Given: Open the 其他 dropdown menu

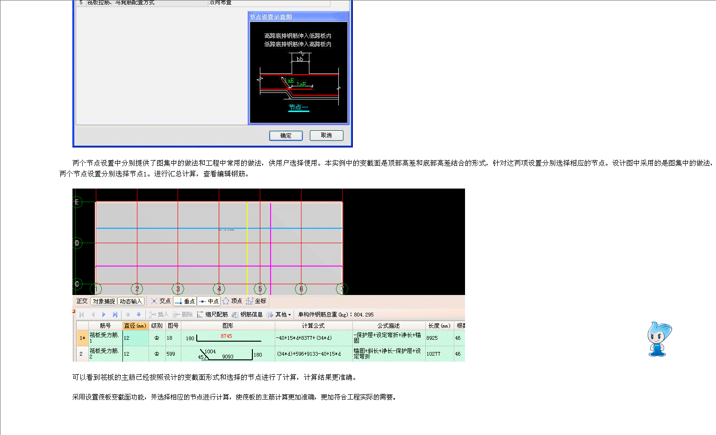Looking at the screenshot, I should 279,315.
